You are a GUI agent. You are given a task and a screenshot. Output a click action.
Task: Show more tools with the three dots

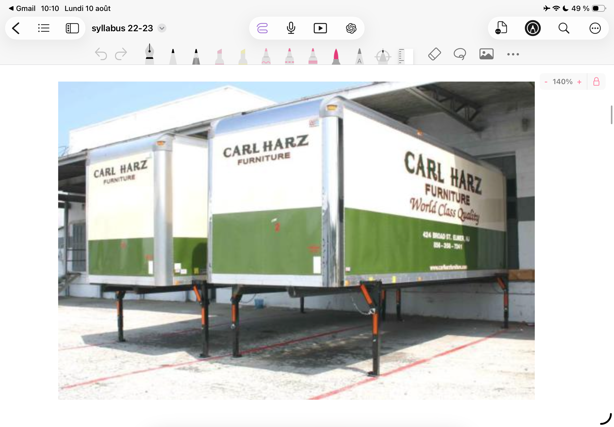coord(513,54)
